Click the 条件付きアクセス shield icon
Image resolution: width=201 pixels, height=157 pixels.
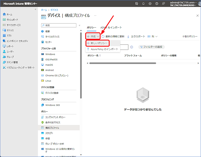(x=43, y=123)
